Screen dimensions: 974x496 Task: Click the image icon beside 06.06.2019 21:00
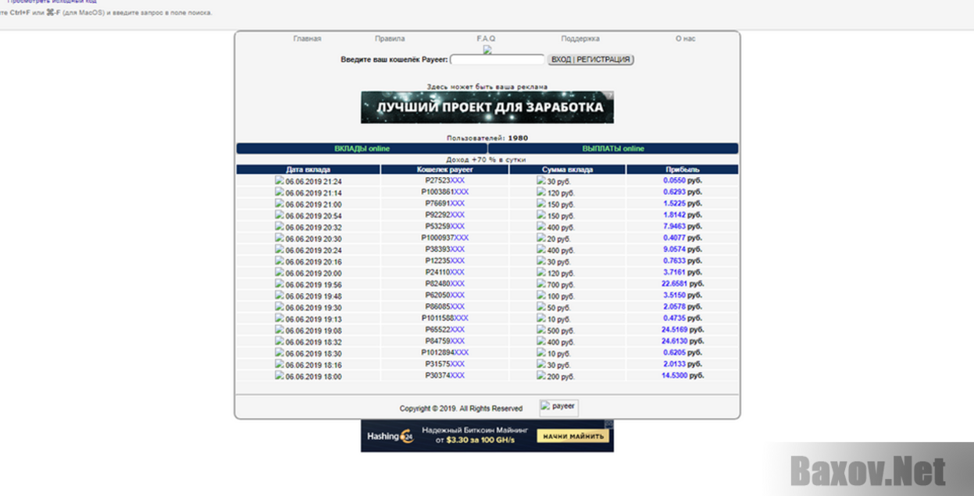pos(280,204)
